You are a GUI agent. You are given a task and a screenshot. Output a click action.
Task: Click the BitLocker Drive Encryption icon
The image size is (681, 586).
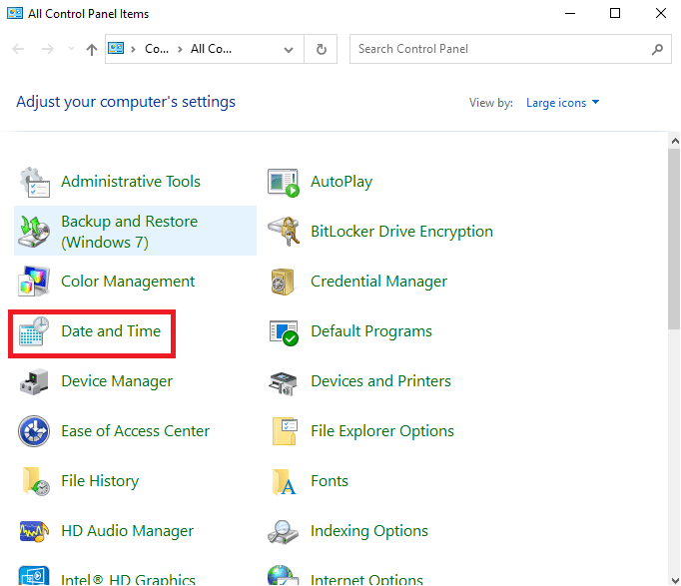285,232
